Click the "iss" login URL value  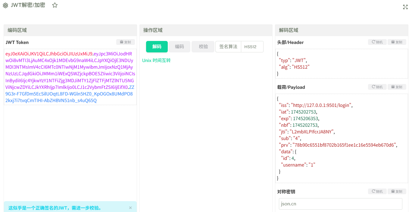click(321, 105)
